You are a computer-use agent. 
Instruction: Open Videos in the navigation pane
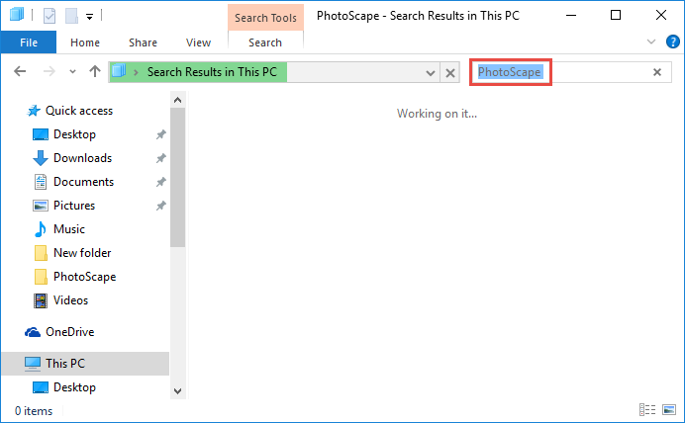[x=70, y=300]
